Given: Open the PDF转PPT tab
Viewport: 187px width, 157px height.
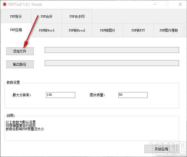Looking at the screenshot, I should coord(138,30).
